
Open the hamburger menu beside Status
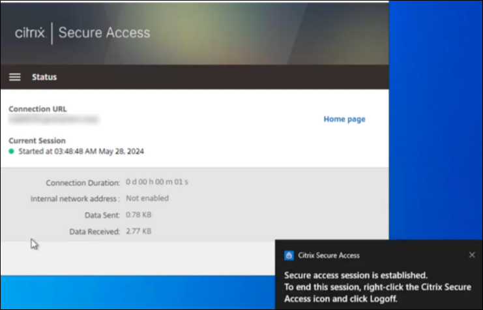[15, 77]
